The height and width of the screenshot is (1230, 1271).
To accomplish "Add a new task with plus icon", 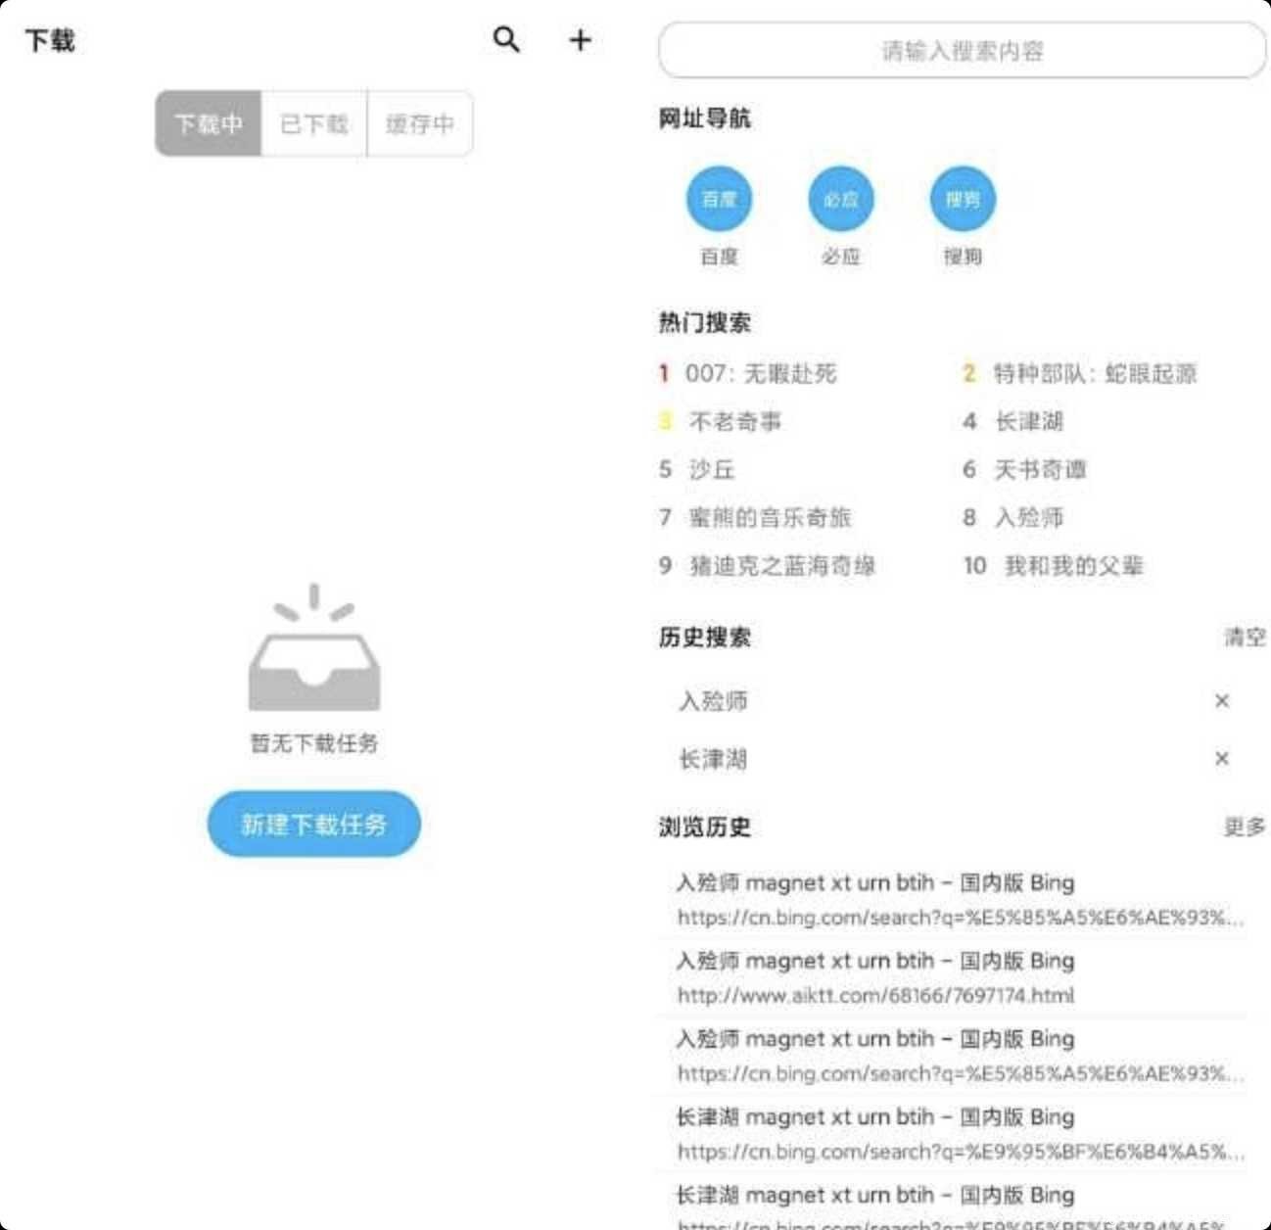I will point(580,39).
